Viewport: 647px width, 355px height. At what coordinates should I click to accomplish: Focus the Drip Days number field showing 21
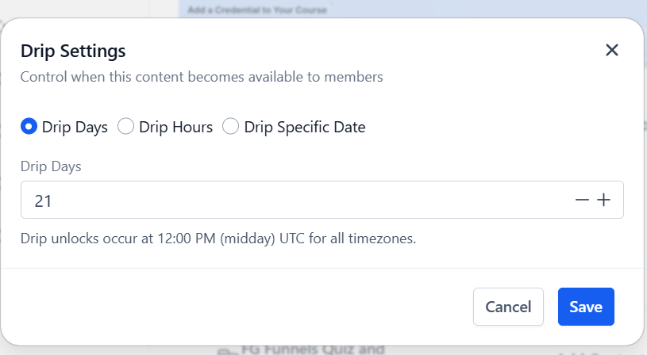(322, 200)
